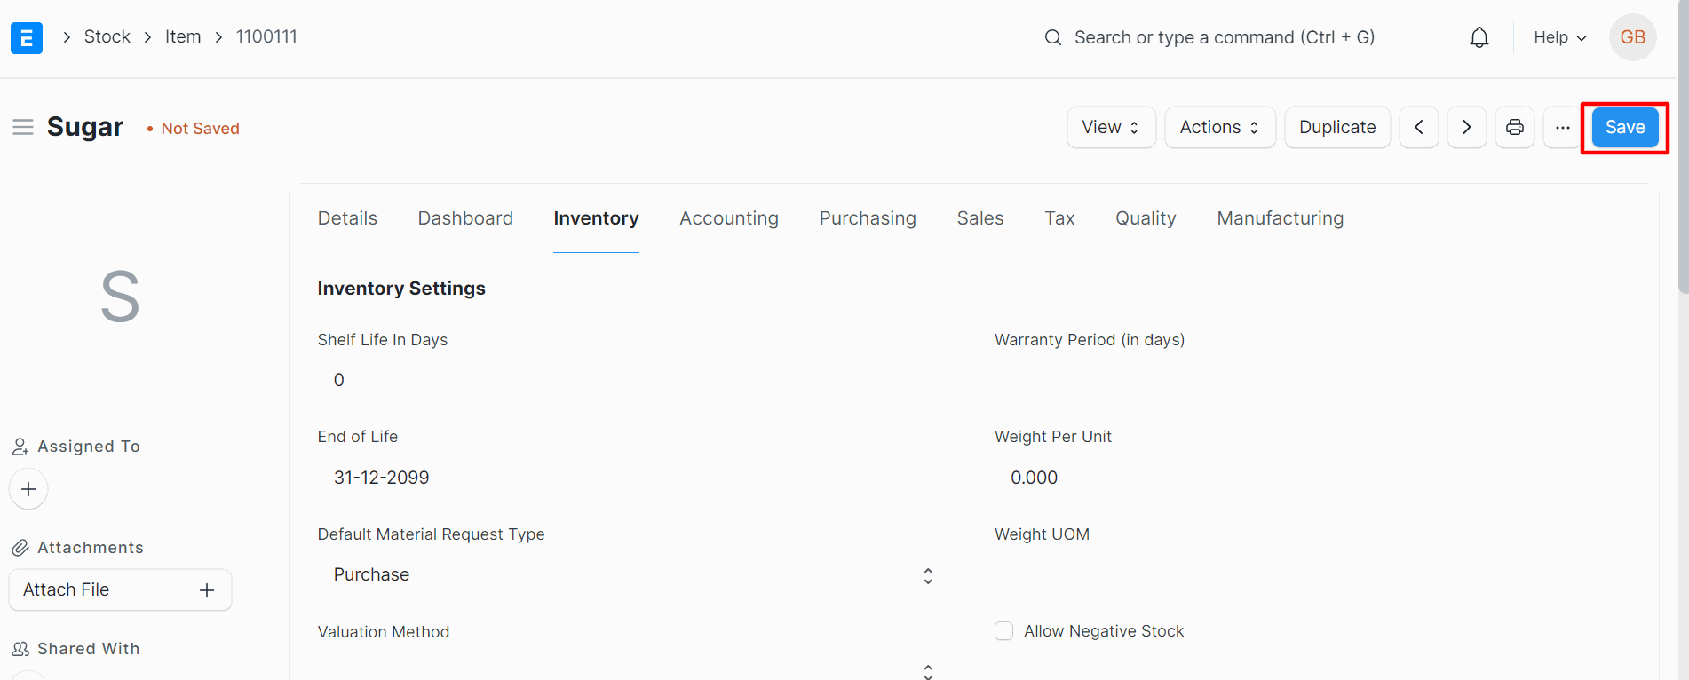Open the Purchasing tab

pos(868,218)
